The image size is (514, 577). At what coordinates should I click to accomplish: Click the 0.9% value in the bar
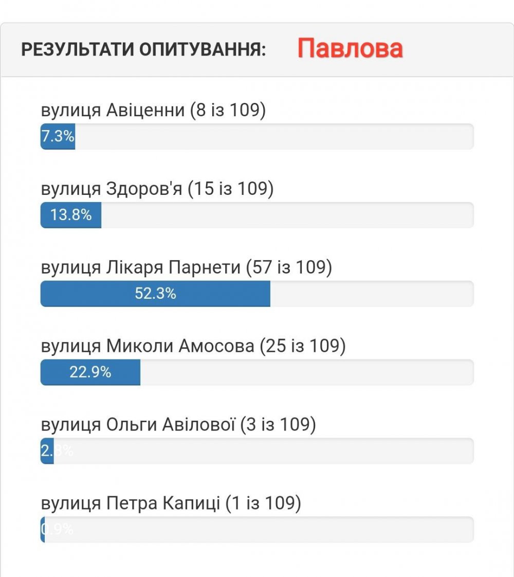43,530
